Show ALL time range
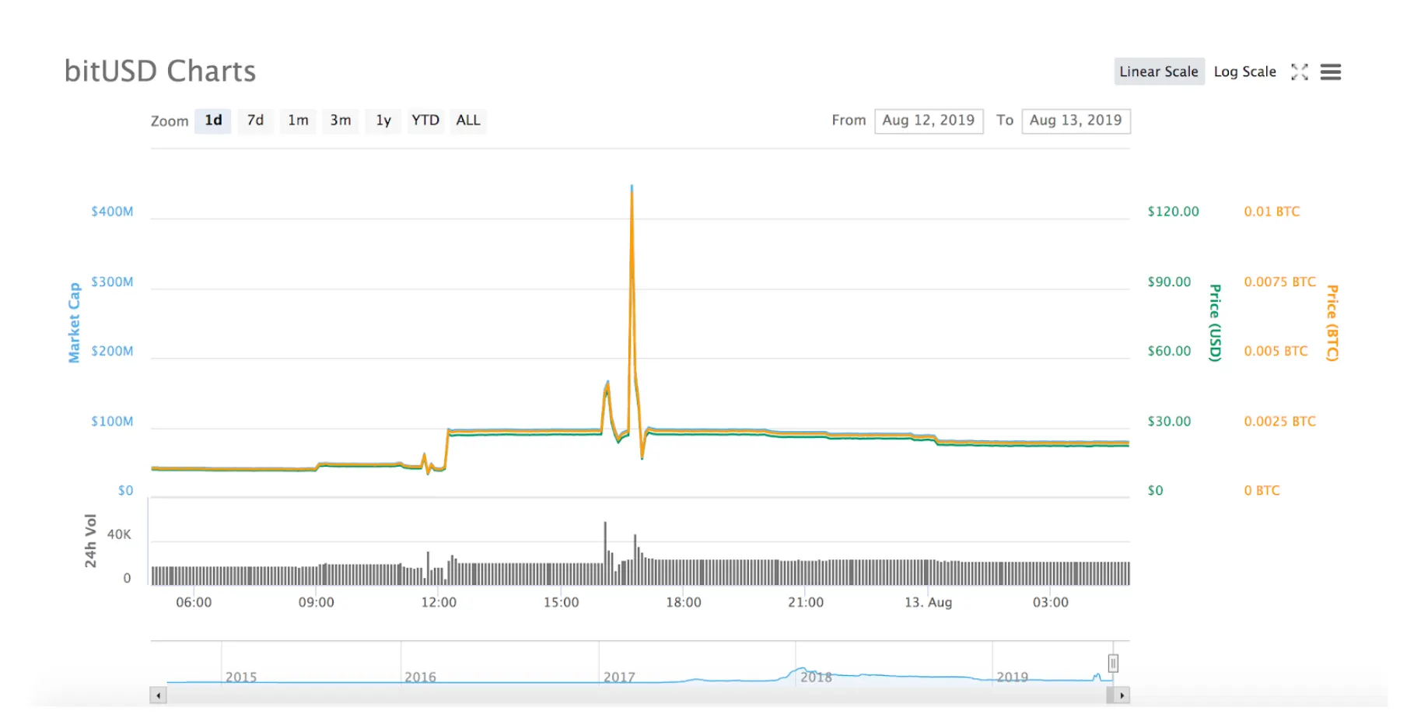 pos(468,121)
